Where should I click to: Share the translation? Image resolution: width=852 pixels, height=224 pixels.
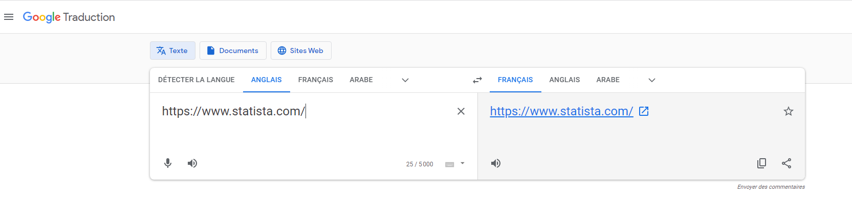787,163
